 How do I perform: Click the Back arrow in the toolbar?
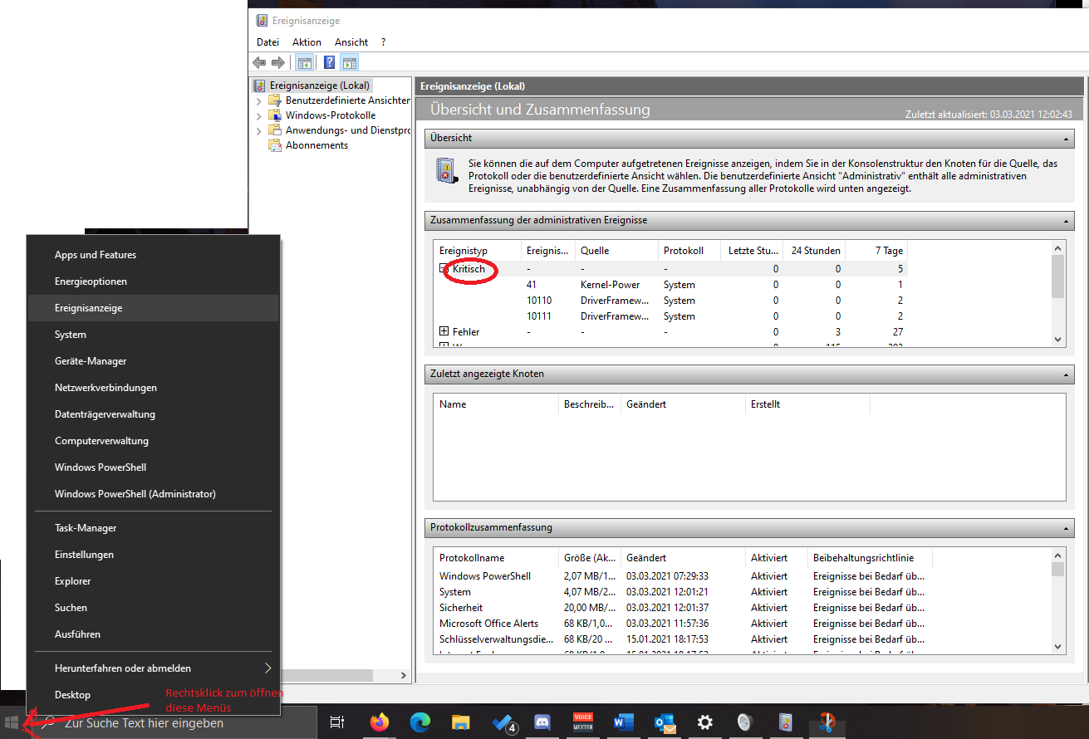click(259, 62)
